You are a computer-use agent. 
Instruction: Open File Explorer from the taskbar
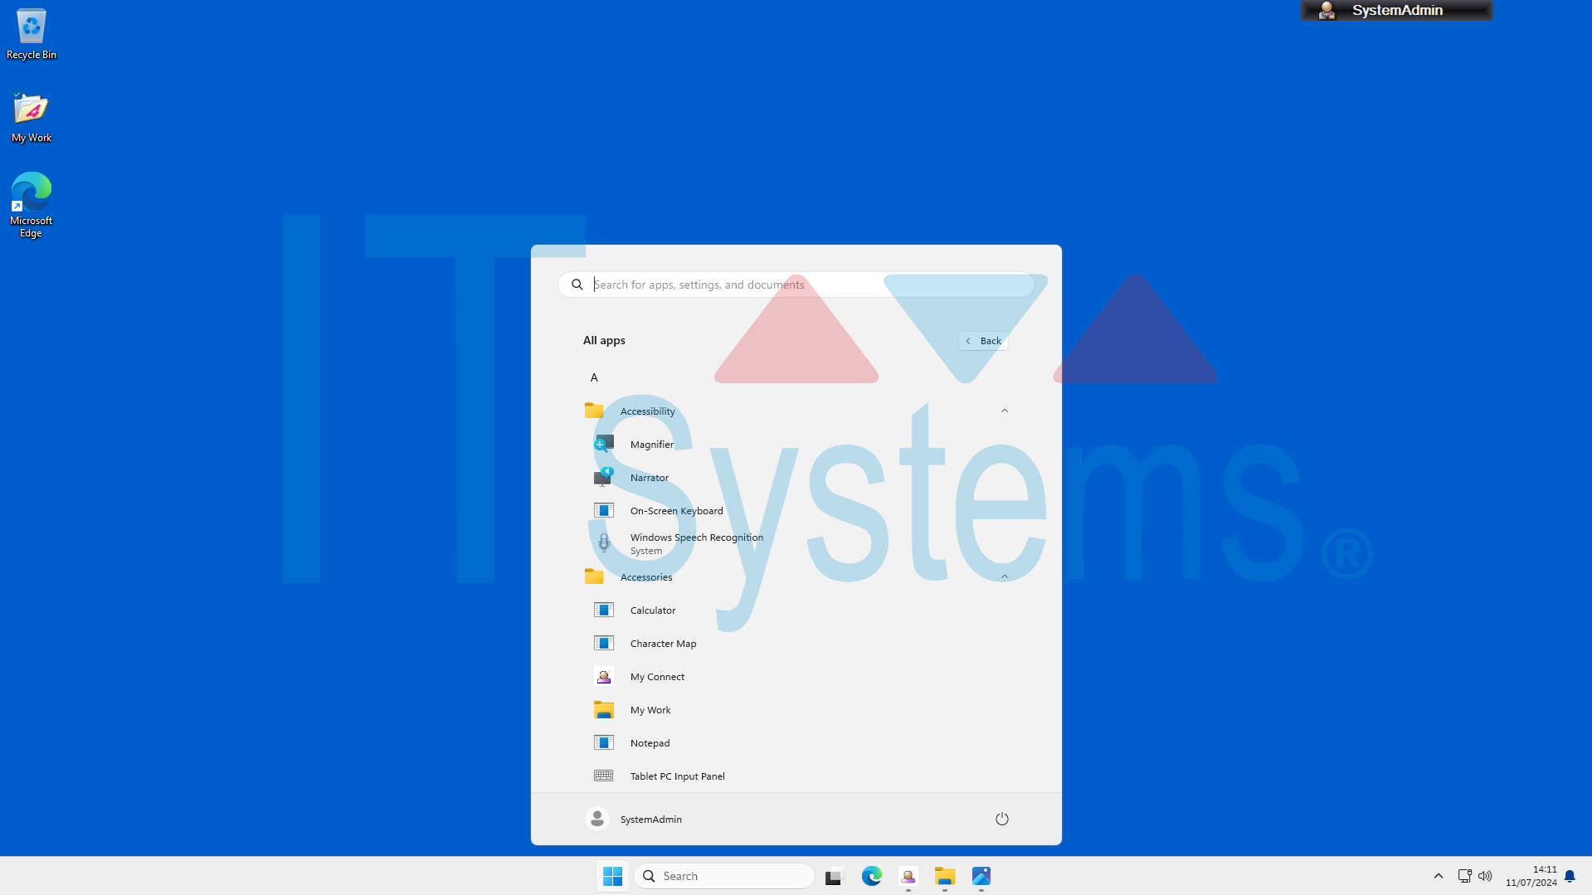click(944, 876)
